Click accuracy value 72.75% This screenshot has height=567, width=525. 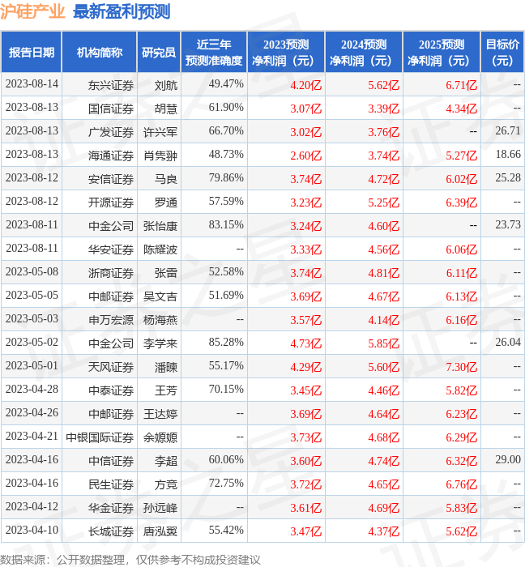[226, 483]
